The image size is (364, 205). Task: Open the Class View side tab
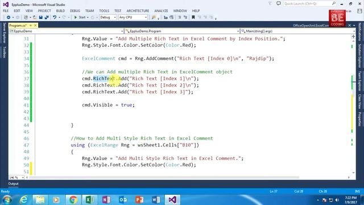359,101
